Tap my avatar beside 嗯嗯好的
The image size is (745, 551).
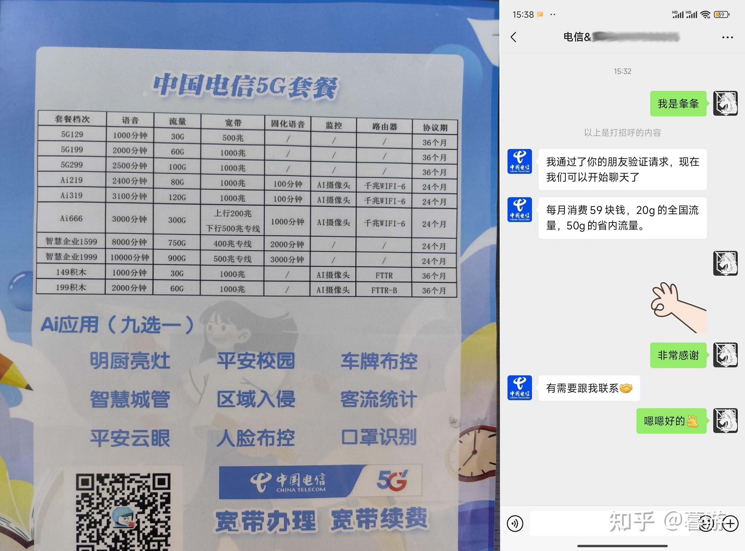coord(725,421)
